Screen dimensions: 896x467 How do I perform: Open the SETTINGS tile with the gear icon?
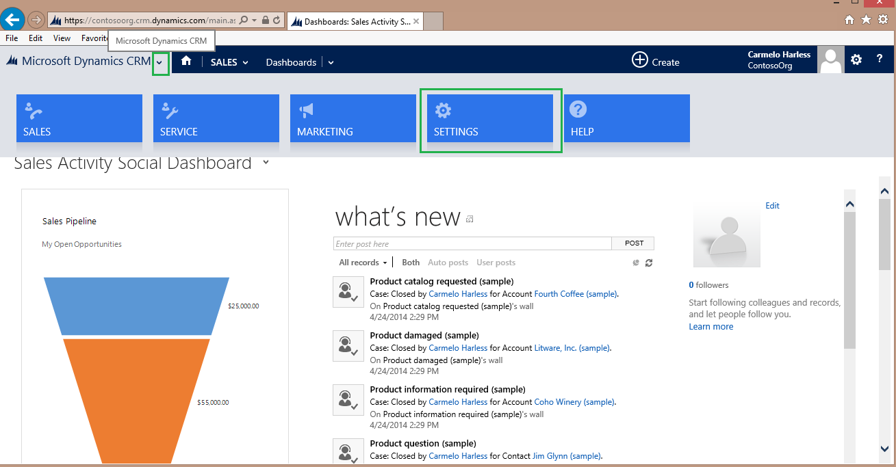coord(489,118)
